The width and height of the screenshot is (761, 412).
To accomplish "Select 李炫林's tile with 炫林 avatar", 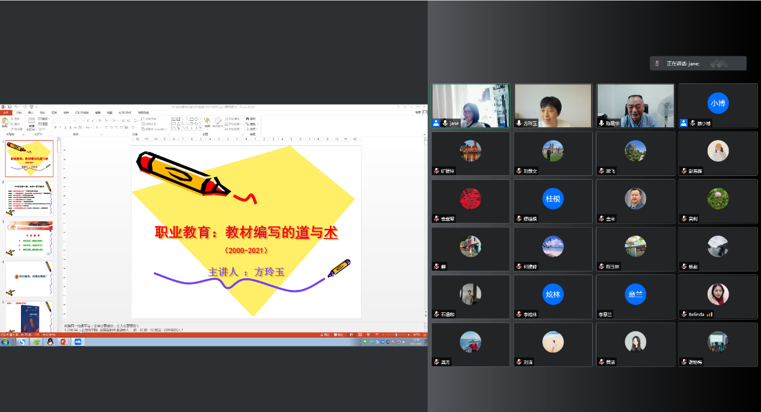I will (553, 297).
